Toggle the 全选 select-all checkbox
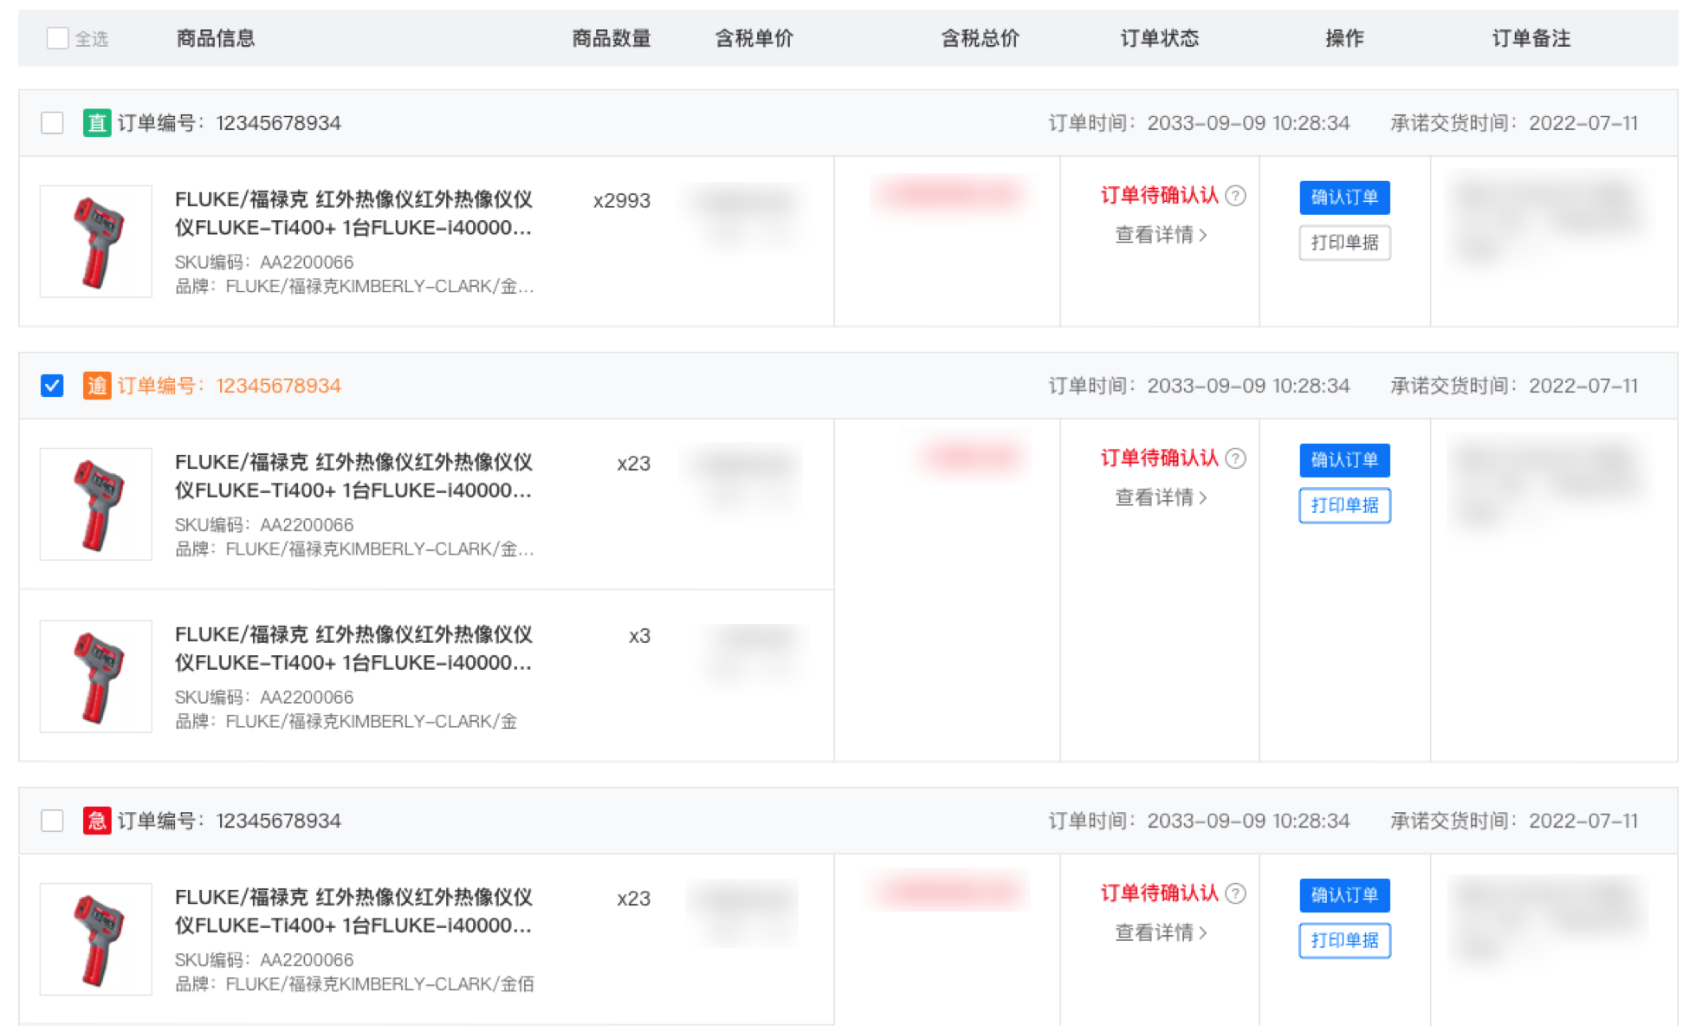Viewport: 1696px width, 1026px height. (57, 38)
